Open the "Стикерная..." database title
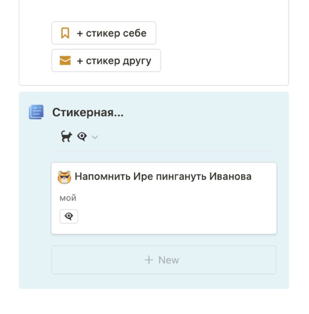309x314 pixels. (x=88, y=112)
